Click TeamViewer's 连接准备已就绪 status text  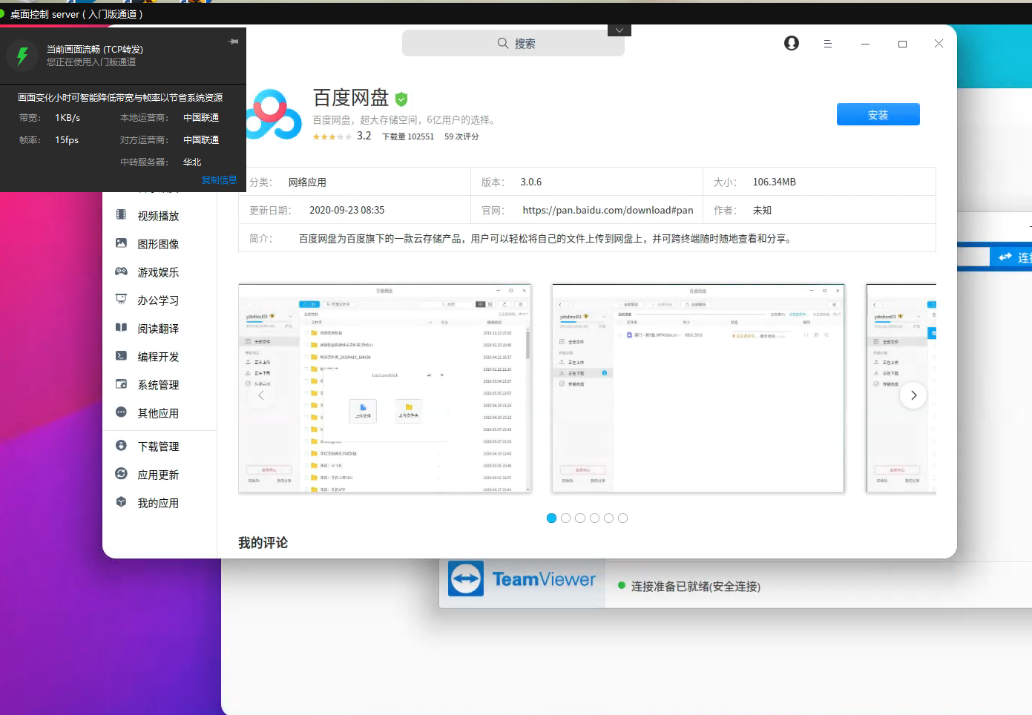tap(696, 586)
